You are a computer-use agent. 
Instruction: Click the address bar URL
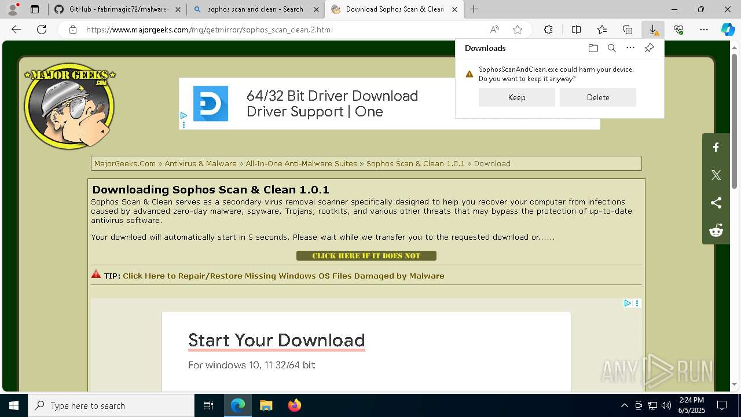pos(209,30)
